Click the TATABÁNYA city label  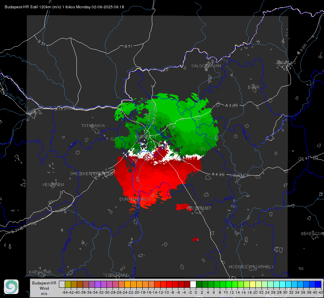click(x=93, y=126)
